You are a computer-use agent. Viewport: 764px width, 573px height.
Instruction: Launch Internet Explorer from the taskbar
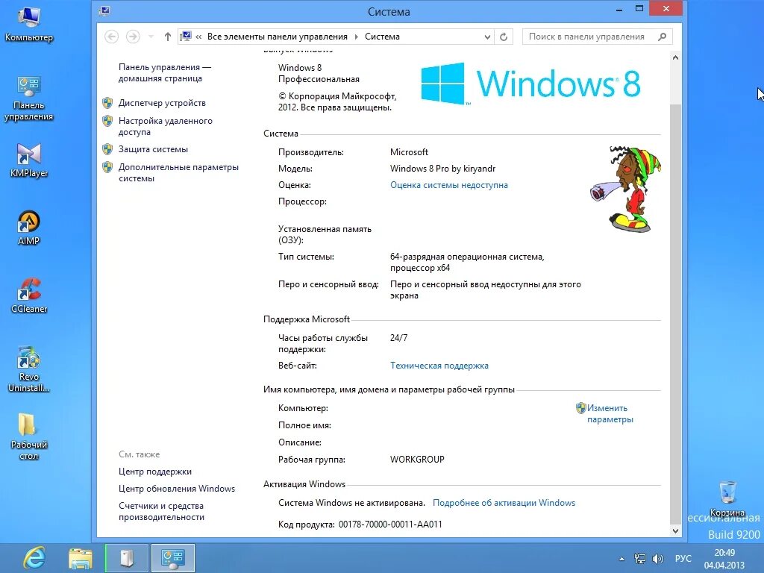coord(35,558)
